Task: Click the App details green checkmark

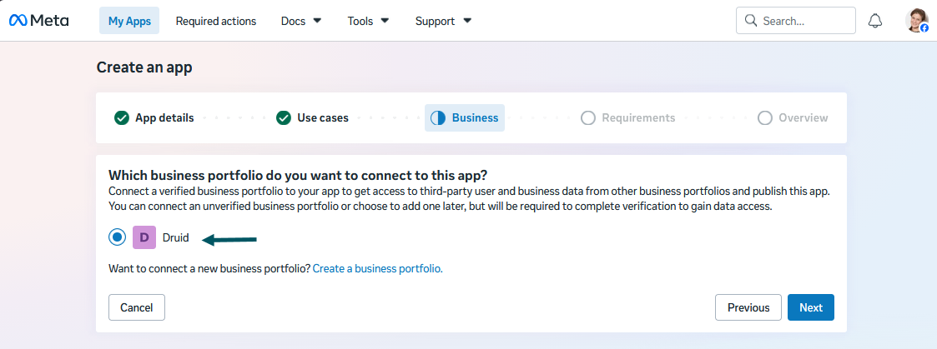Action: [x=121, y=118]
